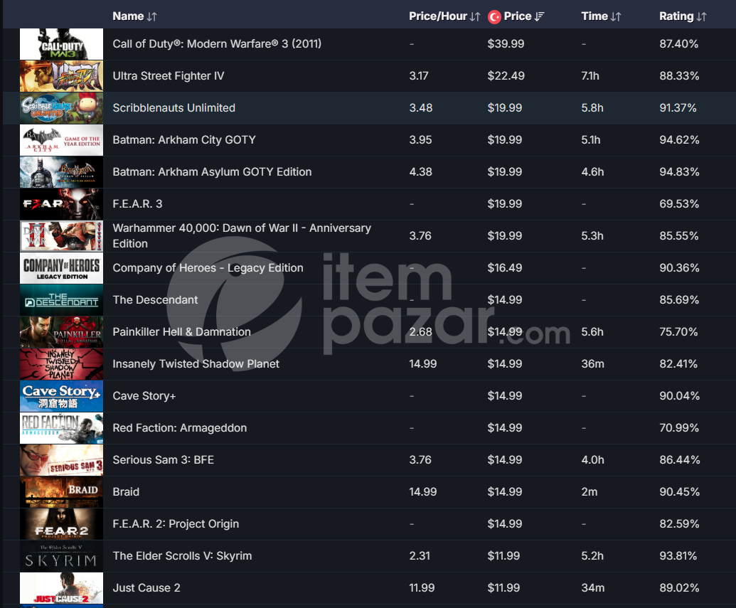Click the 7.1h playtime value

tap(590, 75)
